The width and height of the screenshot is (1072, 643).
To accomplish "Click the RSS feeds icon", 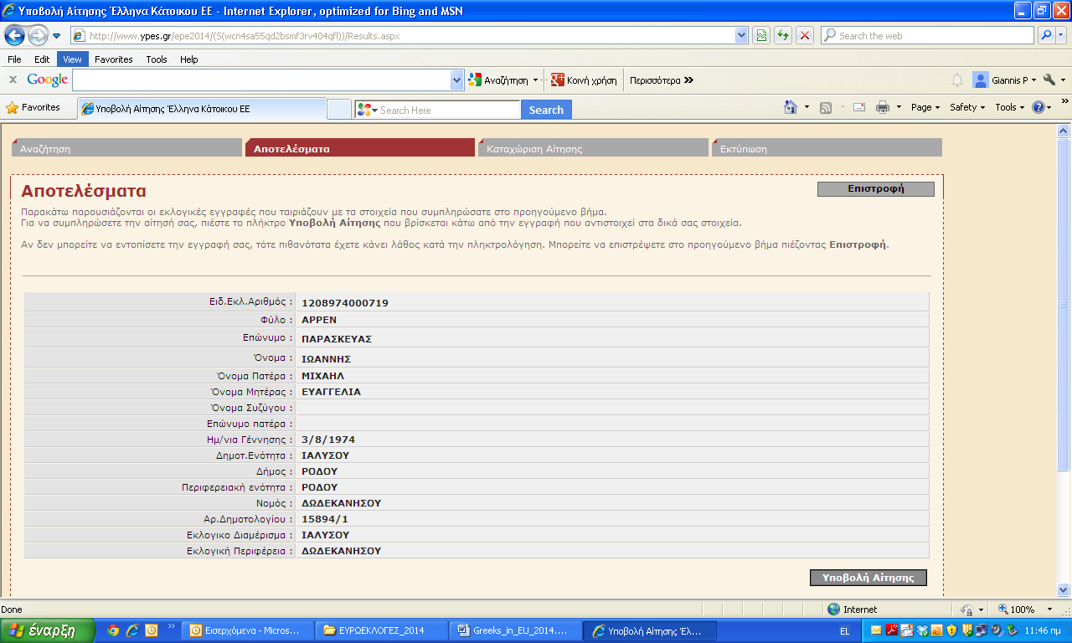I will [x=826, y=107].
